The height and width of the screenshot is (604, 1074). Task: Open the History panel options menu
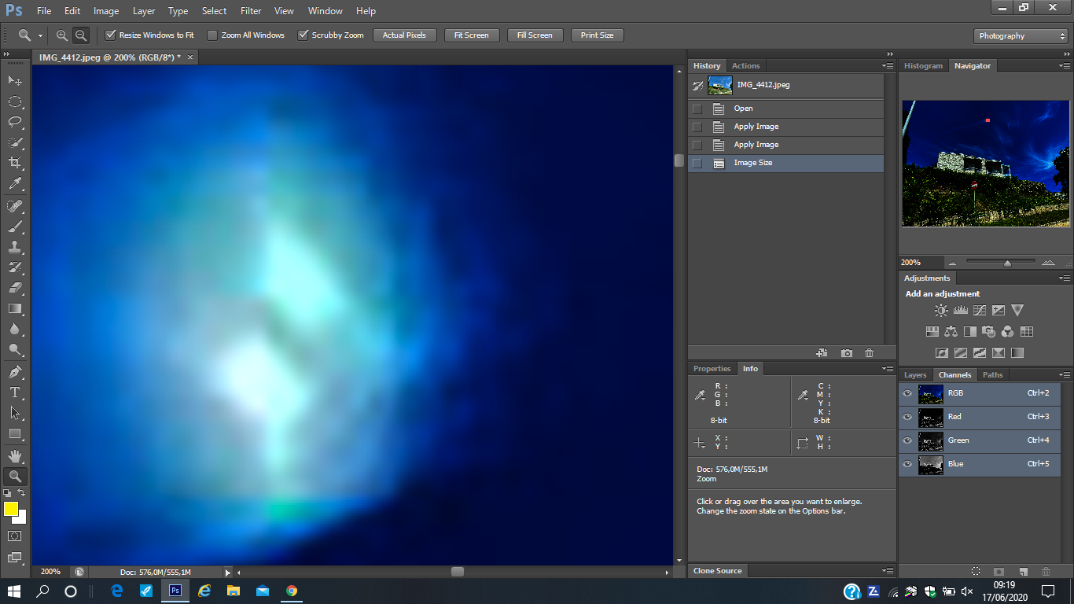(x=888, y=66)
